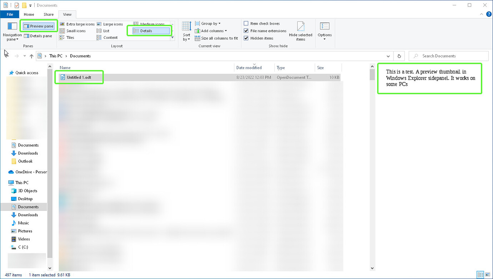Enable the Details pane
This screenshot has height=279, width=493.
click(x=38, y=36)
